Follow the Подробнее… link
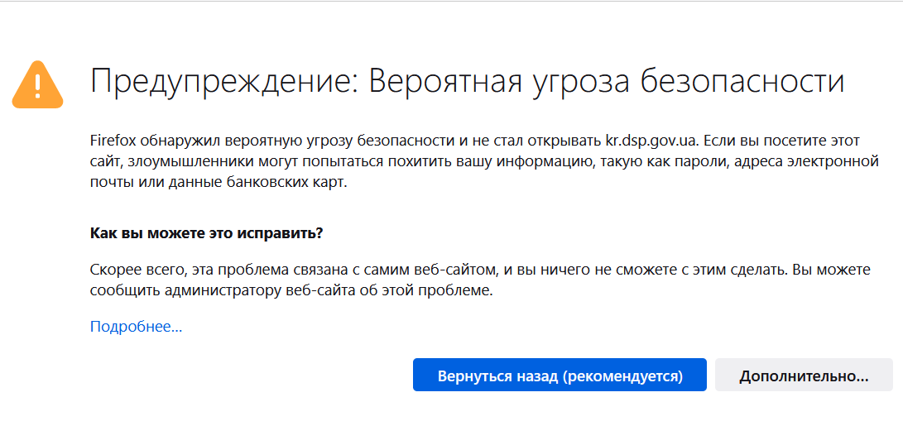 [137, 327]
